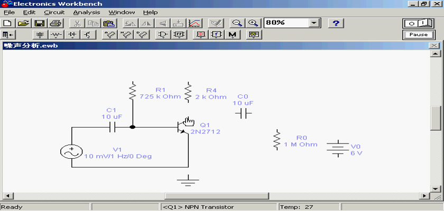Open the Mixed ICs parts bin
The width and height of the screenshot is (444, 211).
[x=125, y=35]
